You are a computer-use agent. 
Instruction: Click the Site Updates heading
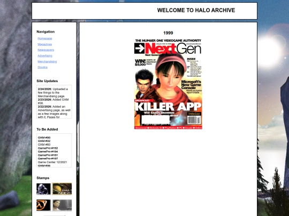click(47, 81)
